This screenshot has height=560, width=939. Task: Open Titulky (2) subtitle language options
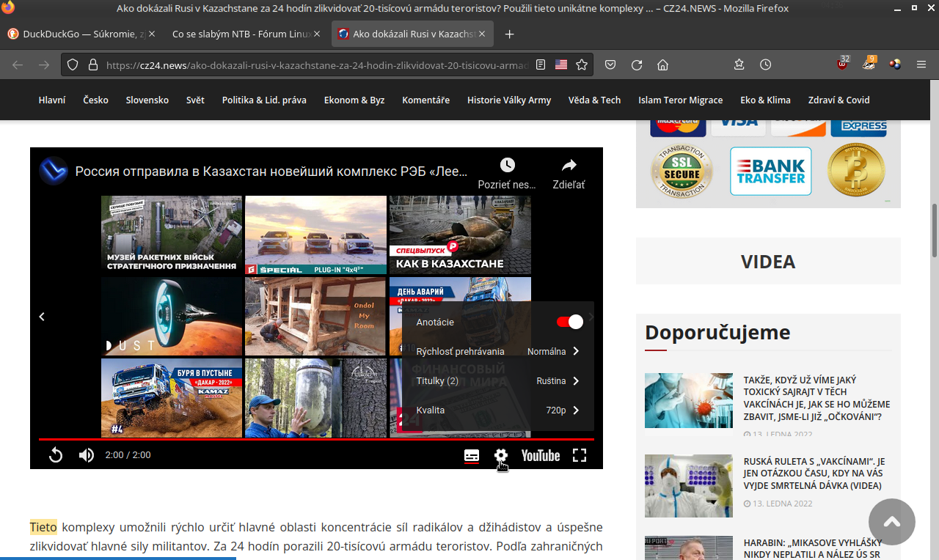pos(498,380)
